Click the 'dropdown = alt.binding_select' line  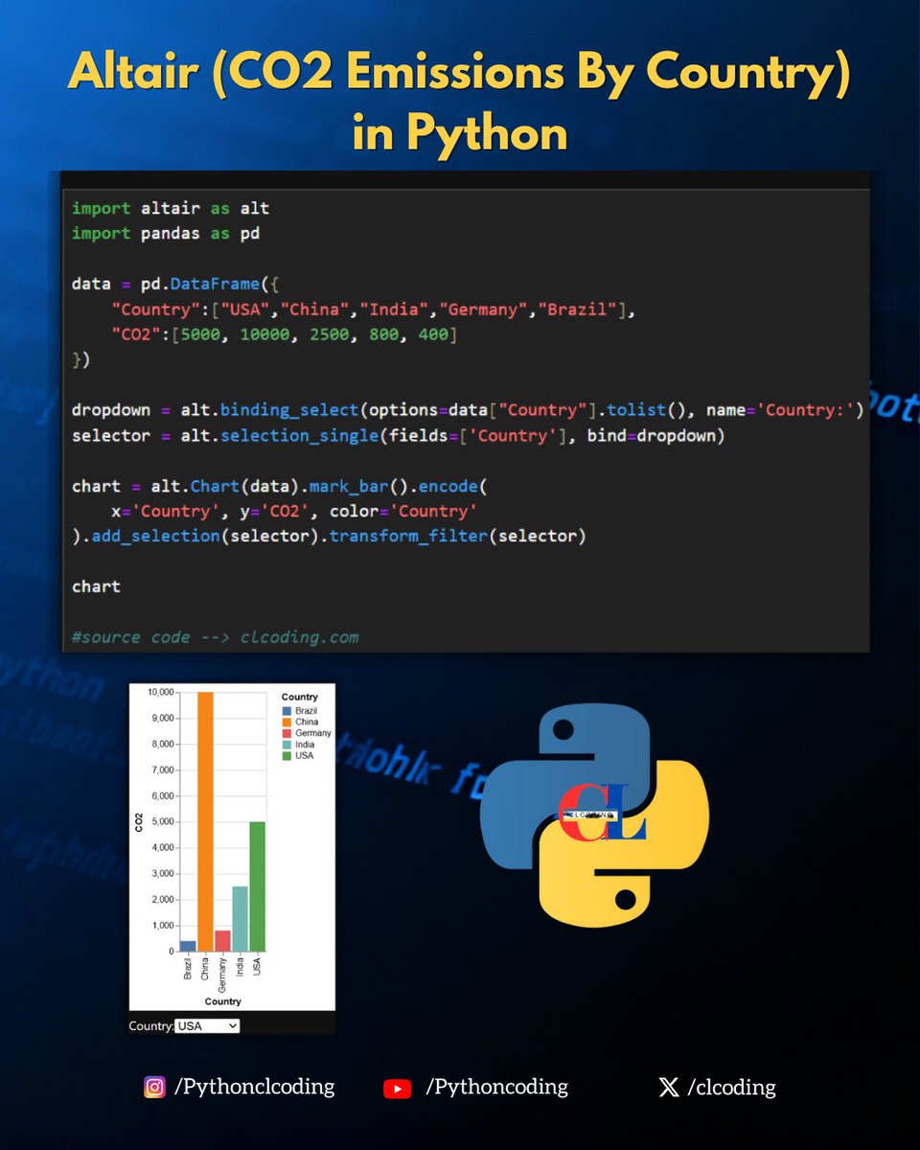pyautogui.click(x=468, y=410)
